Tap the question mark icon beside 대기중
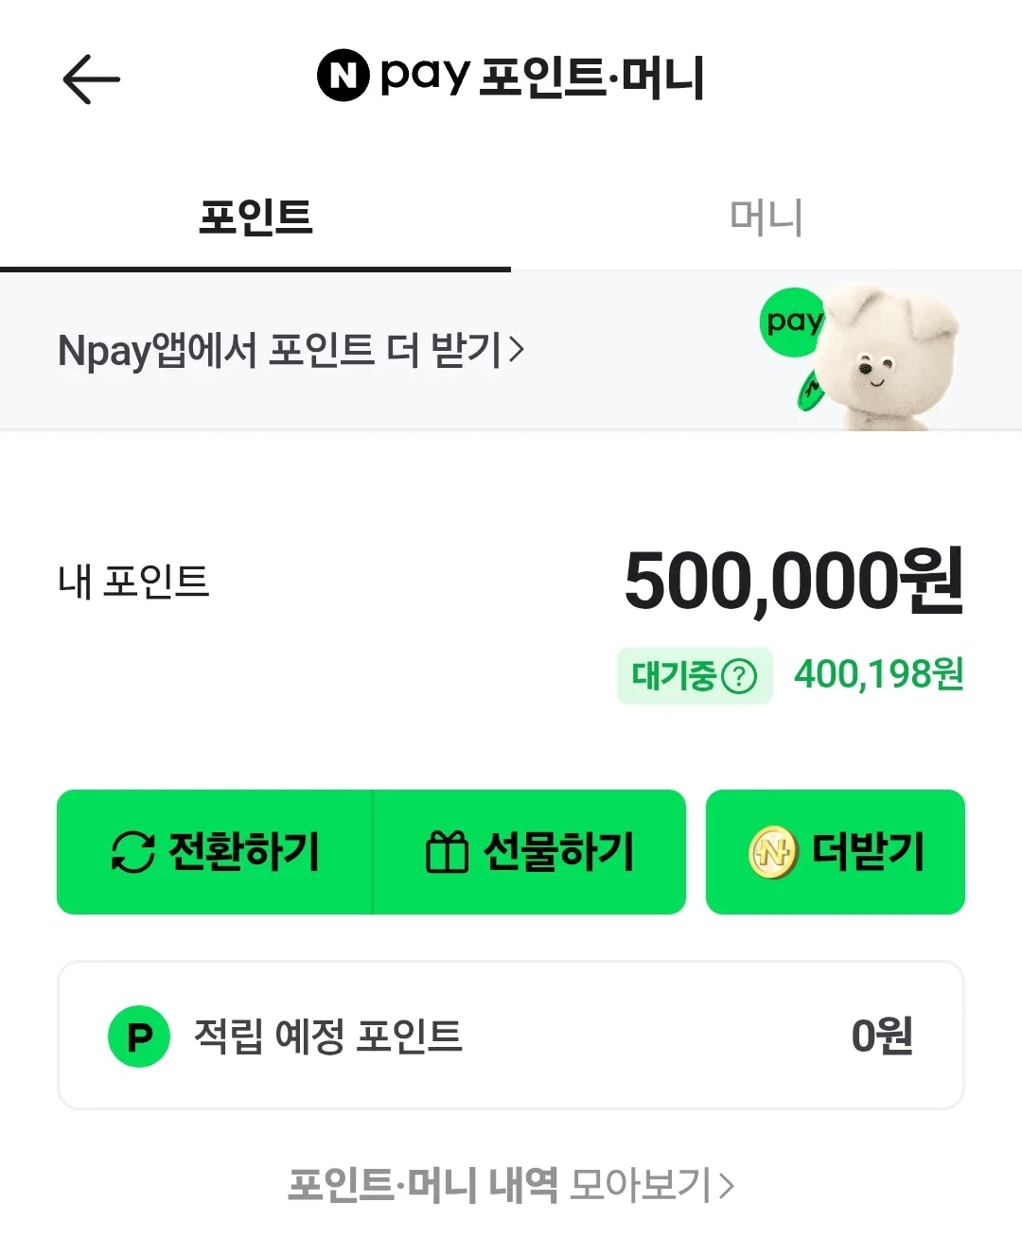 click(x=739, y=676)
